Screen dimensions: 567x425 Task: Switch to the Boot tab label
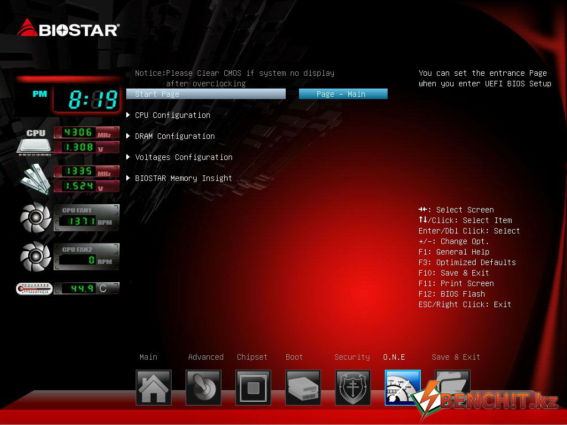pos(294,357)
